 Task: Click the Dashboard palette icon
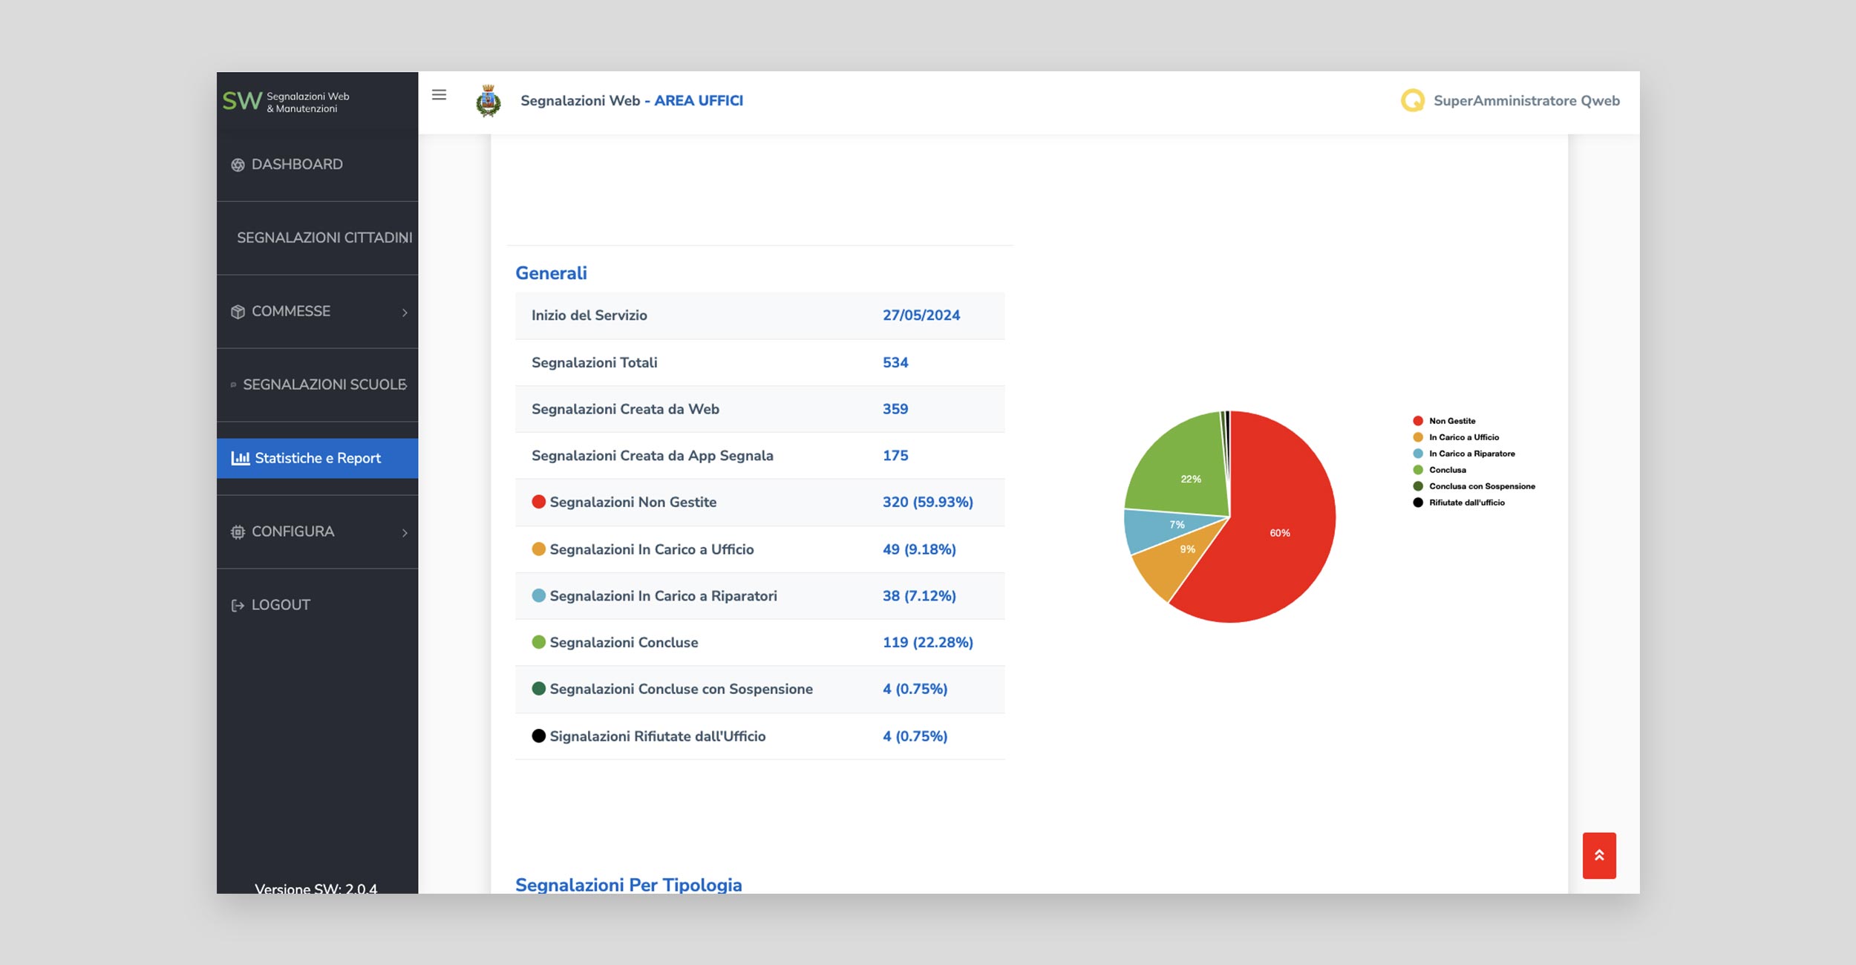tap(238, 165)
